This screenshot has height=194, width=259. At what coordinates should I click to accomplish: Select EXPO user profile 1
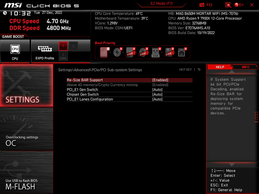point(63,56)
